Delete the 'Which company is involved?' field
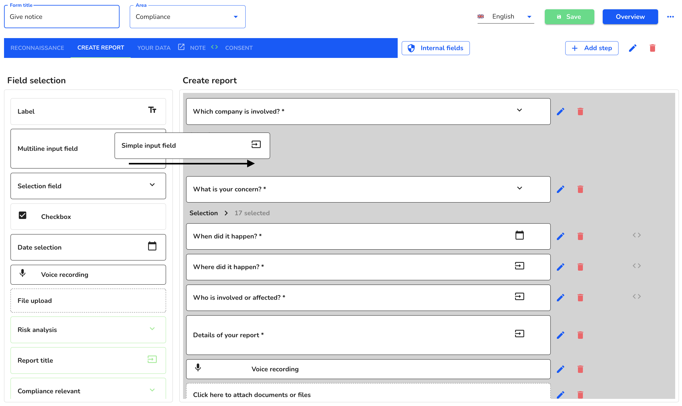Viewport: 682px width, 406px height. click(580, 111)
